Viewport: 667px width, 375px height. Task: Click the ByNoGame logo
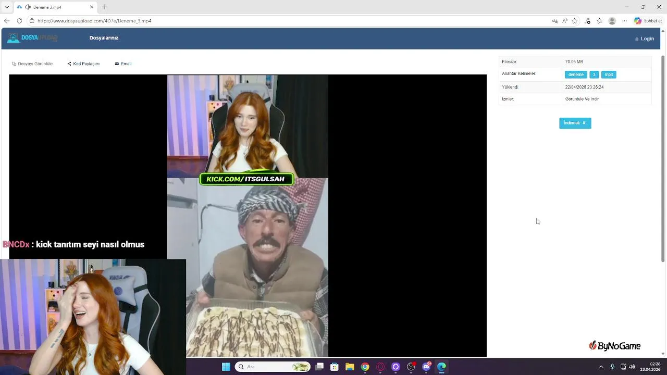tap(614, 346)
